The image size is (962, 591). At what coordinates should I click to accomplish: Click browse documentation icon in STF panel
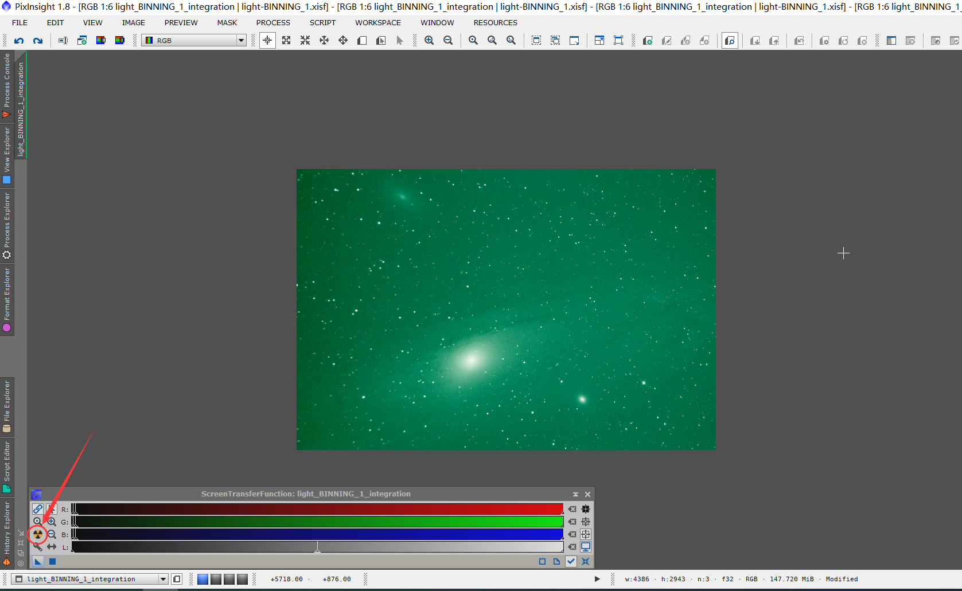[556, 562]
